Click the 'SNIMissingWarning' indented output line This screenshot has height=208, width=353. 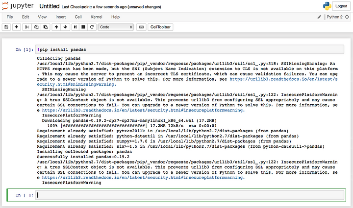(x=64, y=90)
